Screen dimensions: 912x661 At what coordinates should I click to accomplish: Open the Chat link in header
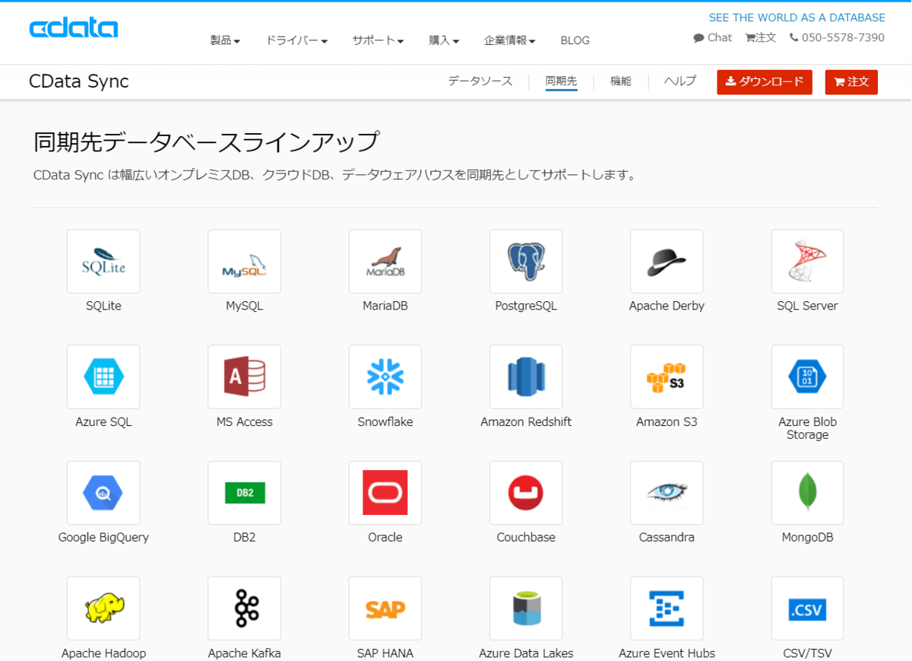click(713, 37)
